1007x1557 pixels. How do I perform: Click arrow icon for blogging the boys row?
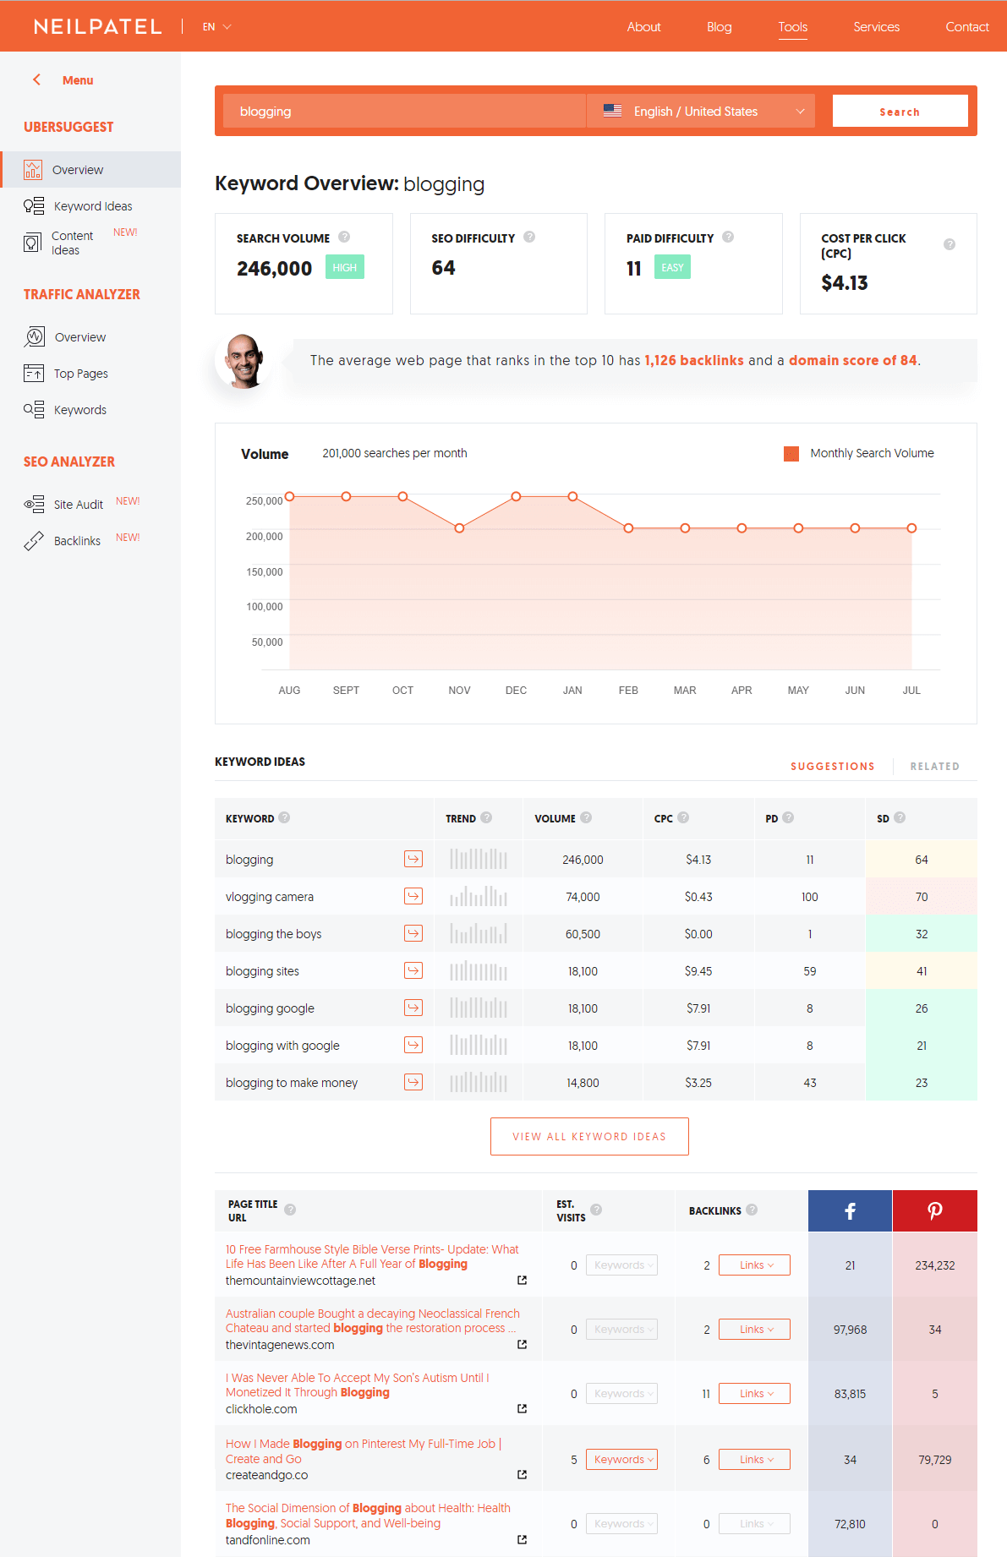point(413,933)
